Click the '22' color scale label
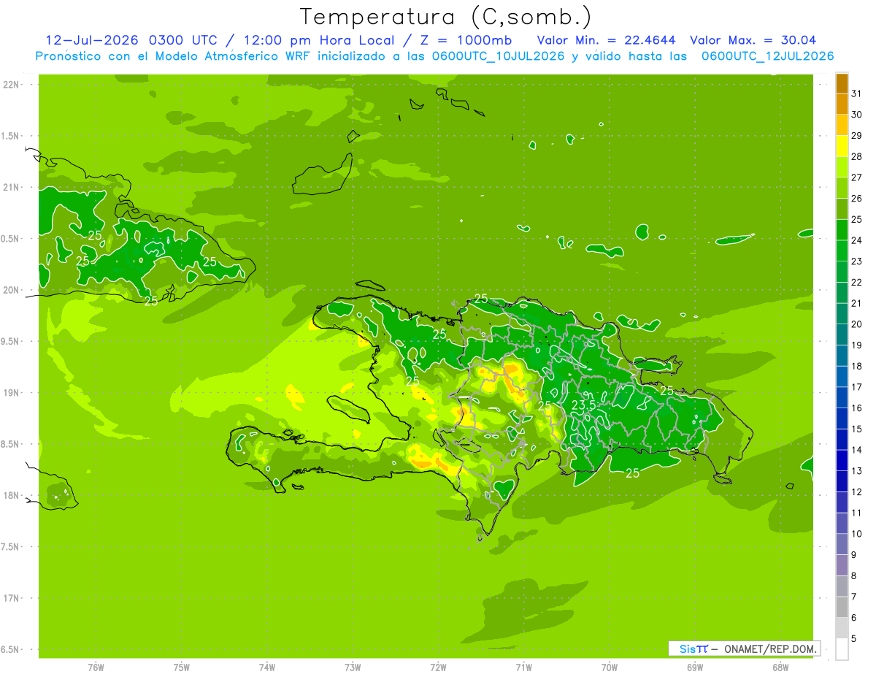 point(856,282)
